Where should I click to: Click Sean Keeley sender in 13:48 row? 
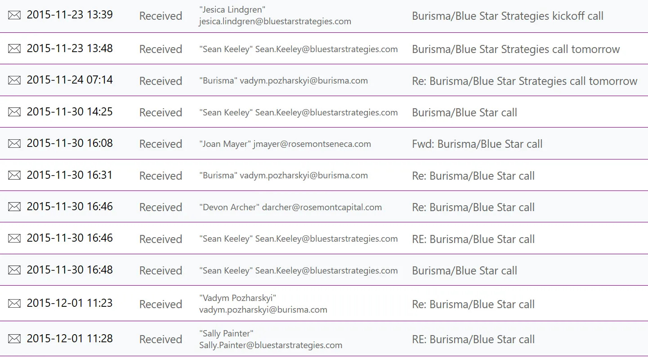[x=299, y=49]
